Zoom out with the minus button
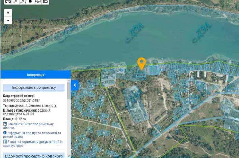 coord(8,20)
